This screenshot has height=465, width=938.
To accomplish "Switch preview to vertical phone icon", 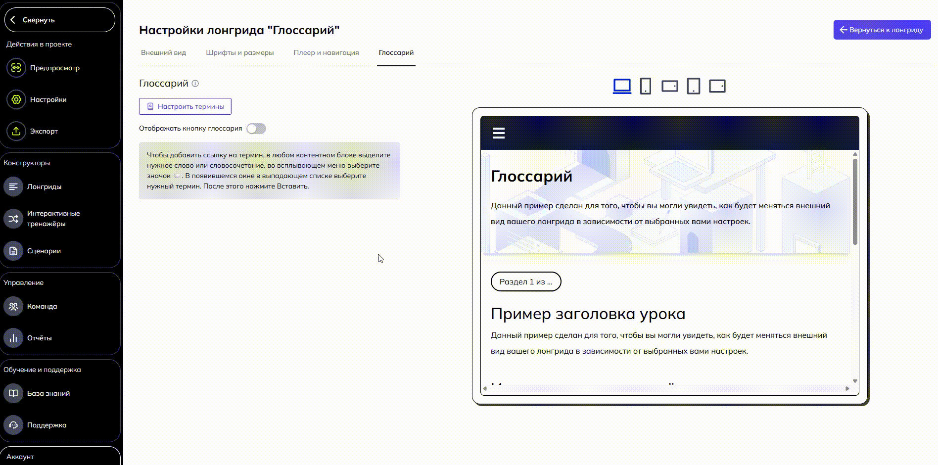I will pyautogui.click(x=646, y=86).
